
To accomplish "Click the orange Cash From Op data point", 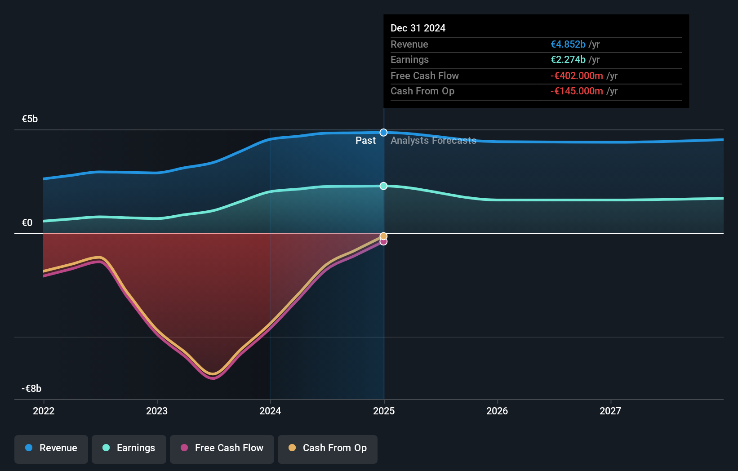I will [x=383, y=236].
